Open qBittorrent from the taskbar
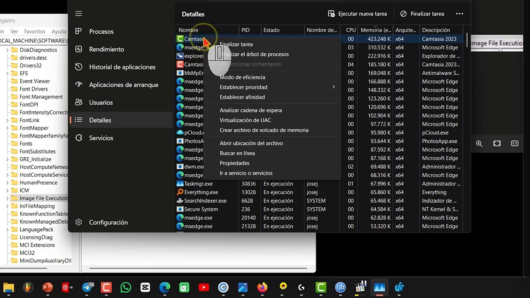 340,287
